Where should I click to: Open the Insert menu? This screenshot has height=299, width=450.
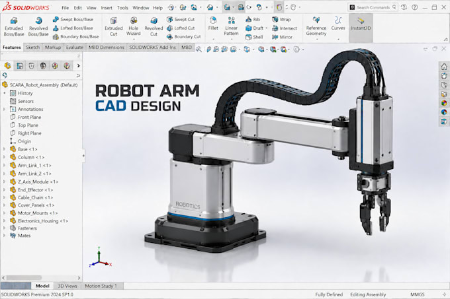[x=107, y=8]
